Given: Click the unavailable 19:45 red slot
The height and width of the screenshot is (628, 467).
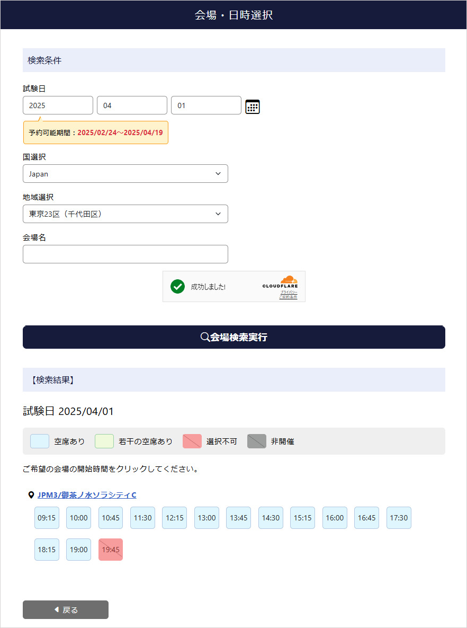Looking at the screenshot, I should 111,550.
